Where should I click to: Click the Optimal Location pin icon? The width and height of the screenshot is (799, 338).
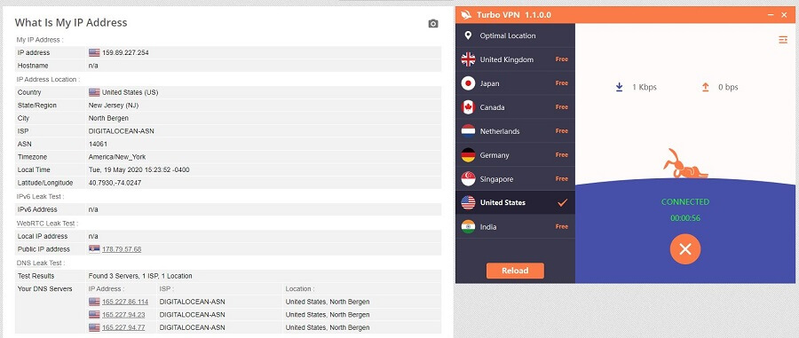(468, 35)
